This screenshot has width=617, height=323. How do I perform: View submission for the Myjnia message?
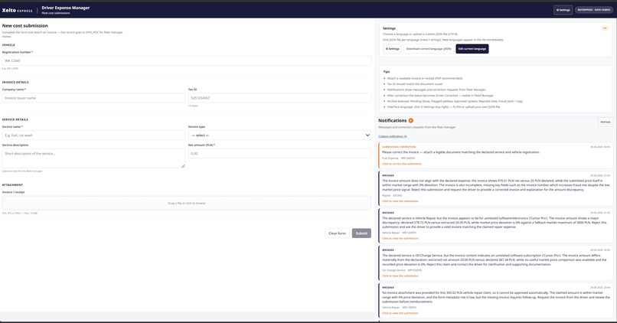[400, 201]
